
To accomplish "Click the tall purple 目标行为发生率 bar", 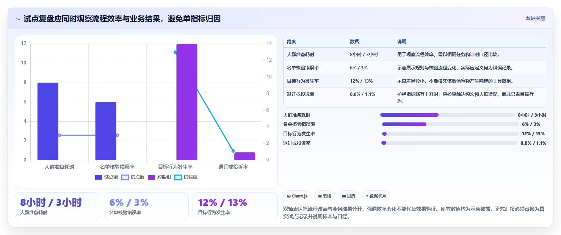I will [x=187, y=102].
